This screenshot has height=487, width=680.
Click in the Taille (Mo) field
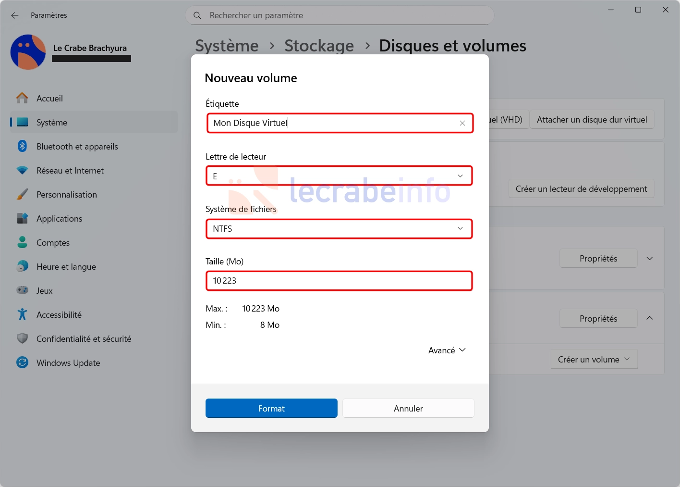(x=339, y=281)
